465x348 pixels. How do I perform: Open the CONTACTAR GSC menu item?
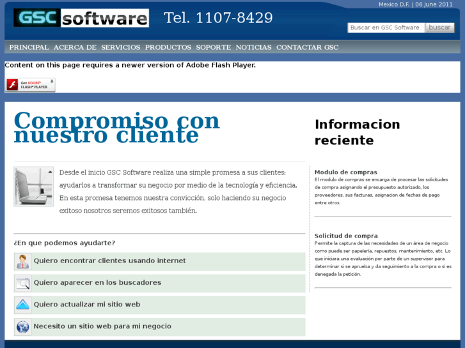tap(308, 47)
